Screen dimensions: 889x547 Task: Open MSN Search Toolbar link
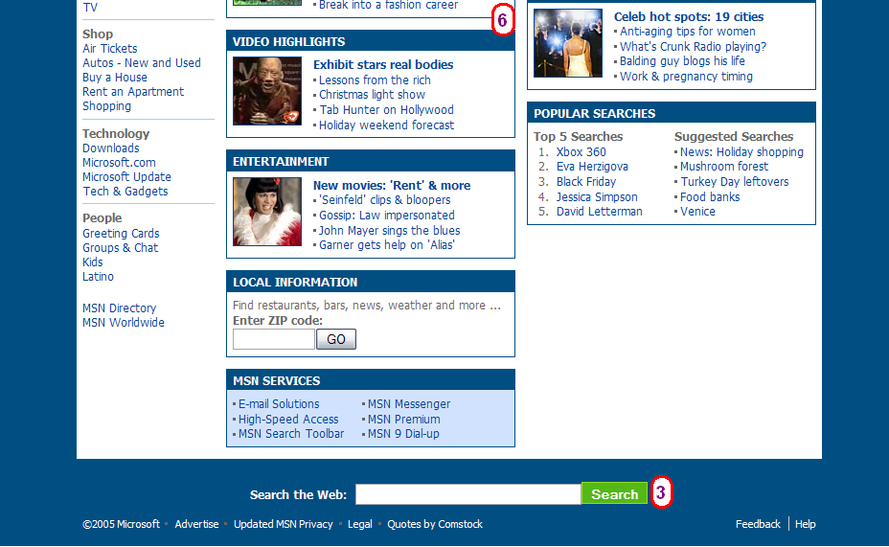(291, 434)
